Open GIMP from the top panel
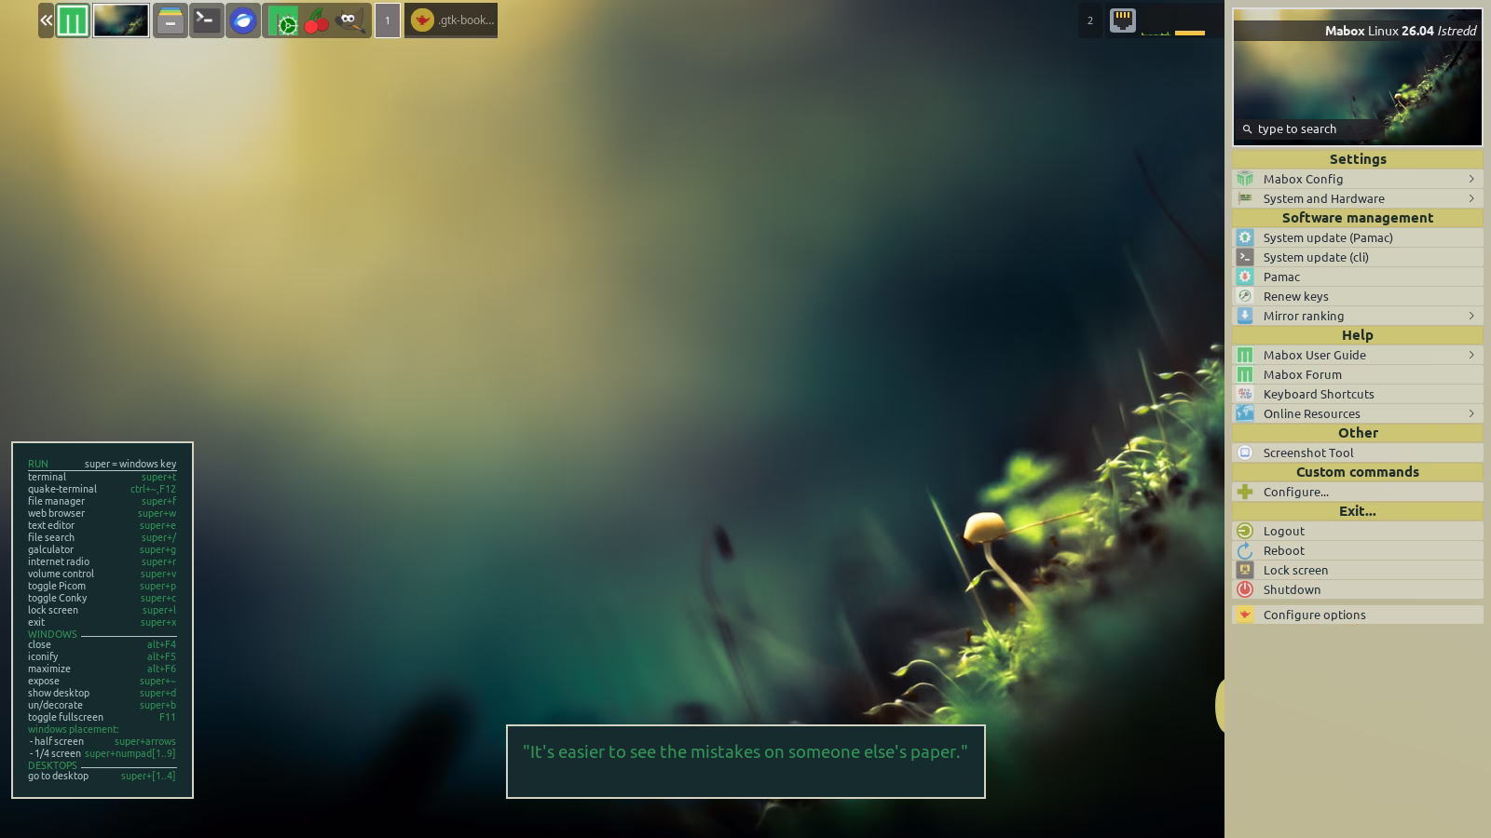Screen dimensions: 1491x838 click(351, 20)
